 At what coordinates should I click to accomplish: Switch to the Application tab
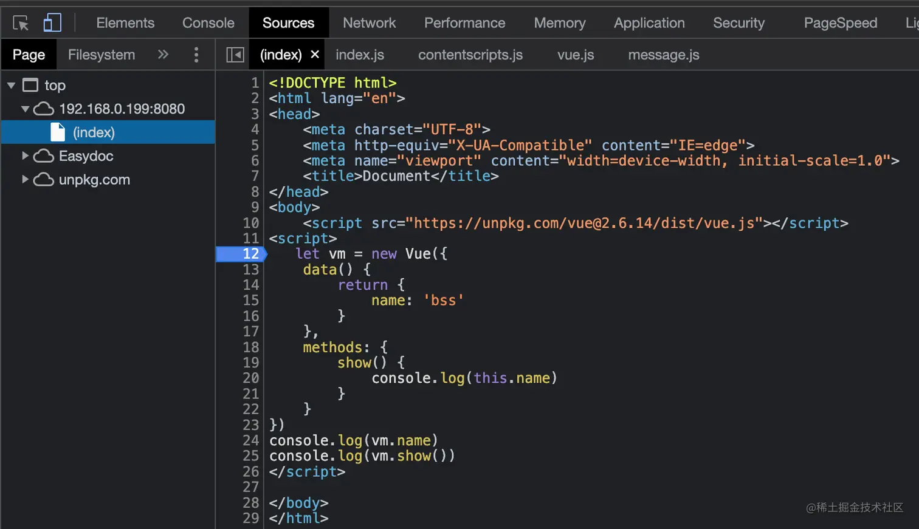[x=649, y=23]
